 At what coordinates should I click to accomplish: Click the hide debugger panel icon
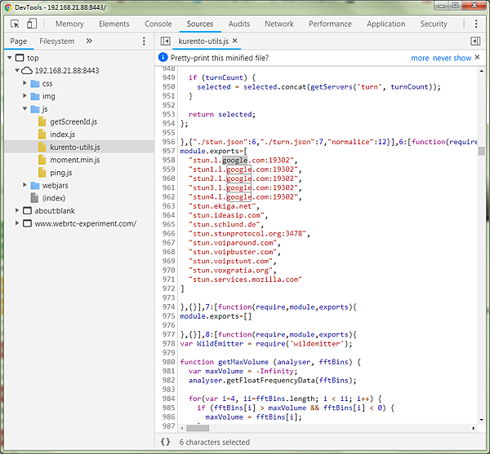tap(475, 41)
